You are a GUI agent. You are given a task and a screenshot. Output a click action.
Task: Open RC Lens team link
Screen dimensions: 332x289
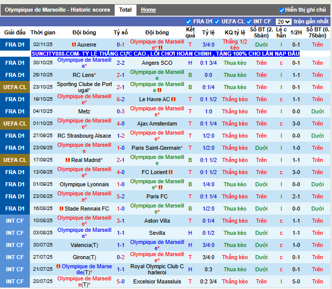point(84,75)
